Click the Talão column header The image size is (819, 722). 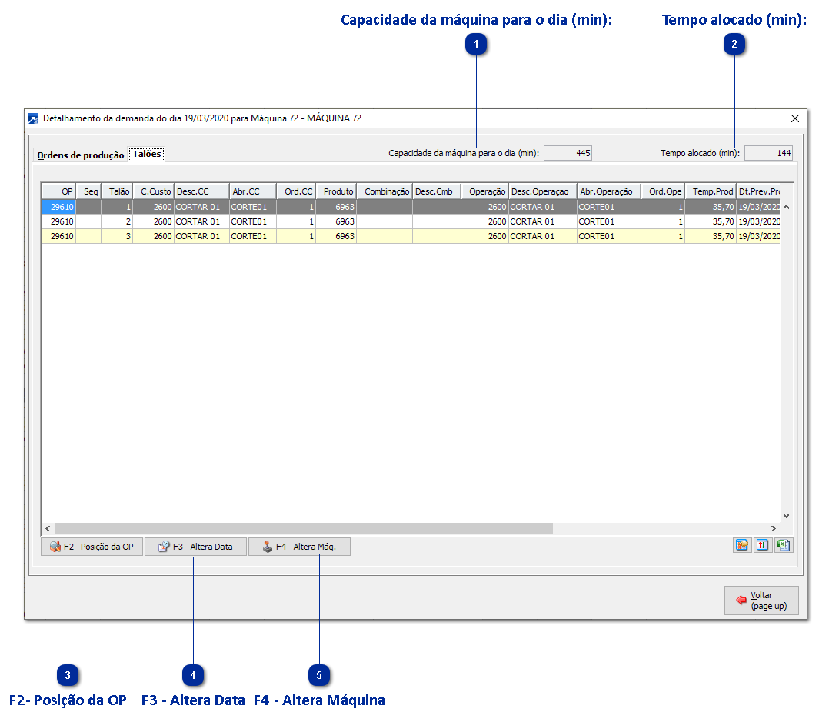(117, 191)
